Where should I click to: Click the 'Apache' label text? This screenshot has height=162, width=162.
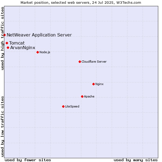[x=89, y=96]
